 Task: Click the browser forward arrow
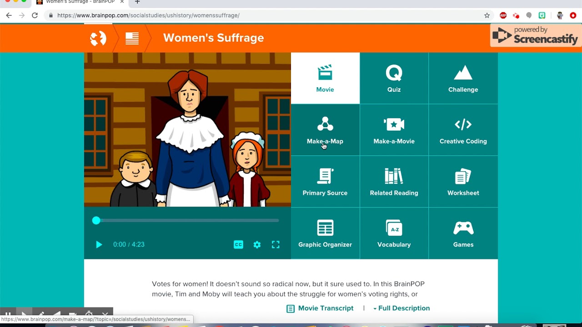[x=22, y=15]
